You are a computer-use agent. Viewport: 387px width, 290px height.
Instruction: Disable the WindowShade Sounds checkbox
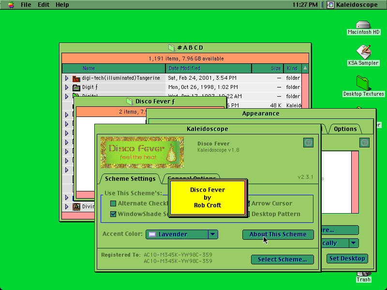point(113,214)
